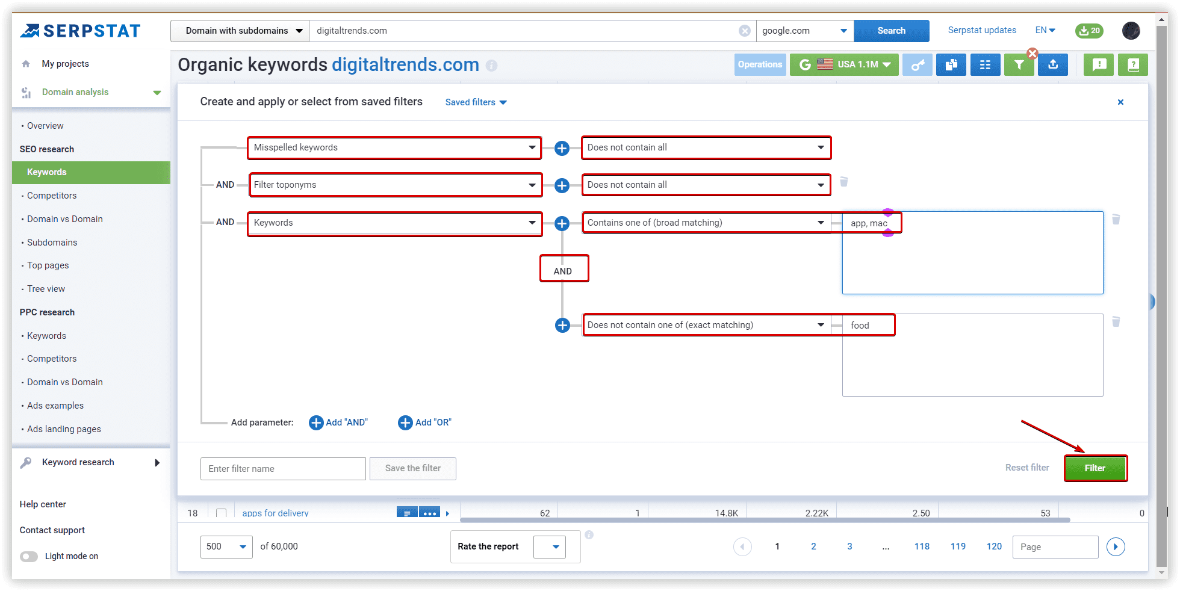Open EN language dropdown
The image size is (1180, 591).
[1045, 30]
